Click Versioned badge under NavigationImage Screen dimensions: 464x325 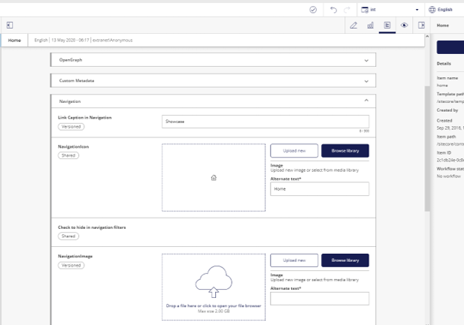click(71, 265)
